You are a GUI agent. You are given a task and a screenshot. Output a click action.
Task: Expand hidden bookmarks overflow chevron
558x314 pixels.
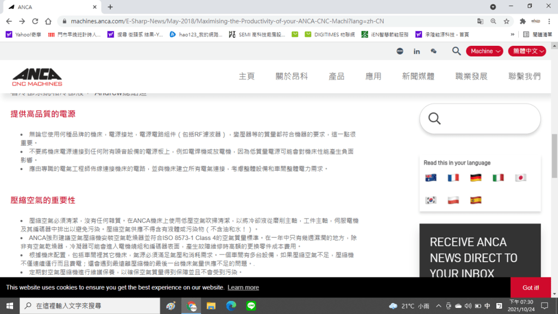pyautogui.click(x=512, y=34)
